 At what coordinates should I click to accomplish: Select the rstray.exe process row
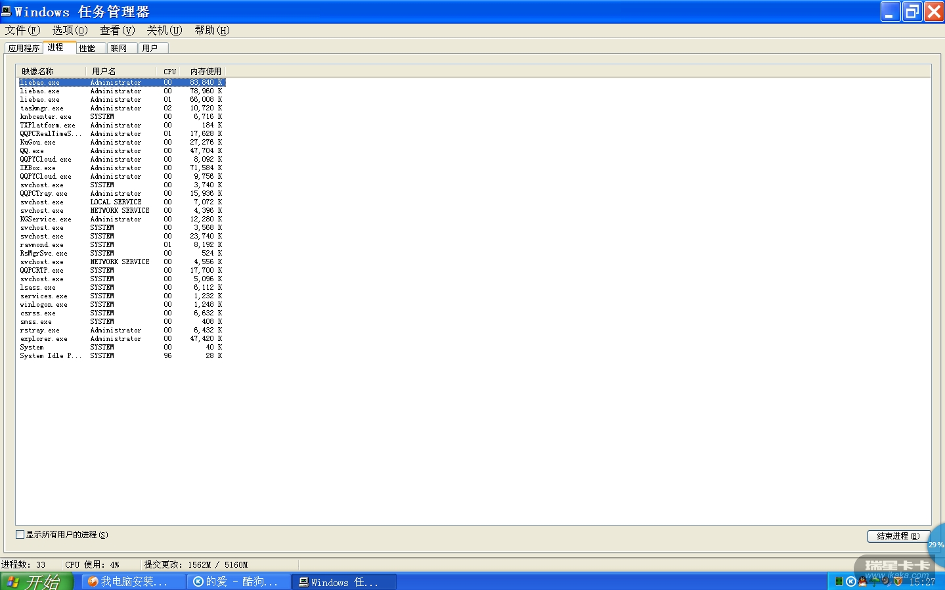(121, 330)
